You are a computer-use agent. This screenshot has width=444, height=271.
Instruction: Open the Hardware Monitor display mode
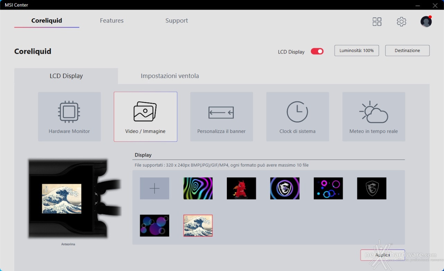69,117
